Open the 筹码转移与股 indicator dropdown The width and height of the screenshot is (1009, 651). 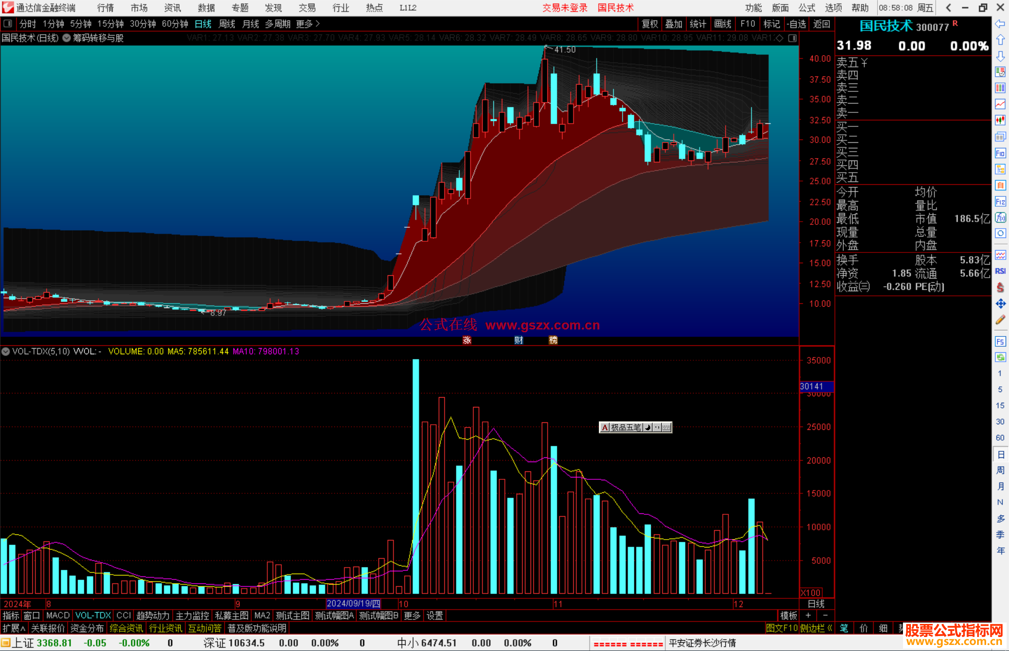tap(67, 38)
